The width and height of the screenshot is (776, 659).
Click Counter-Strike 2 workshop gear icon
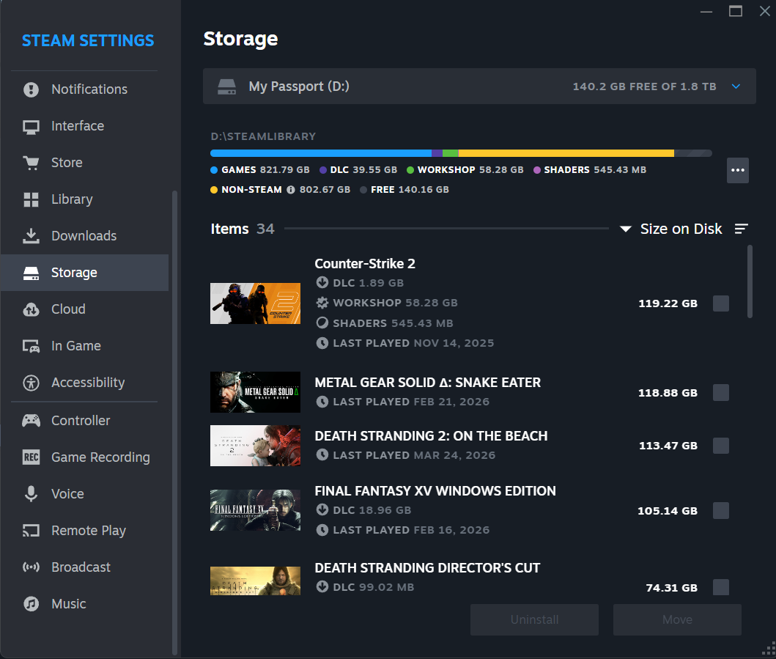[322, 303]
